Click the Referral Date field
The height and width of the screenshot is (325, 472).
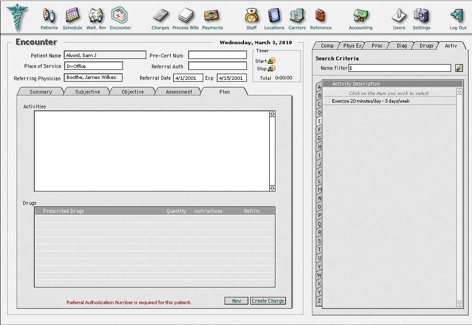(188, 78)
